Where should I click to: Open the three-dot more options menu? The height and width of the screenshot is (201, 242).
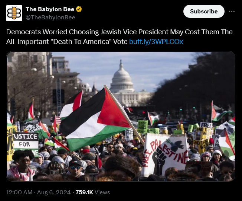tap(232, 11)
